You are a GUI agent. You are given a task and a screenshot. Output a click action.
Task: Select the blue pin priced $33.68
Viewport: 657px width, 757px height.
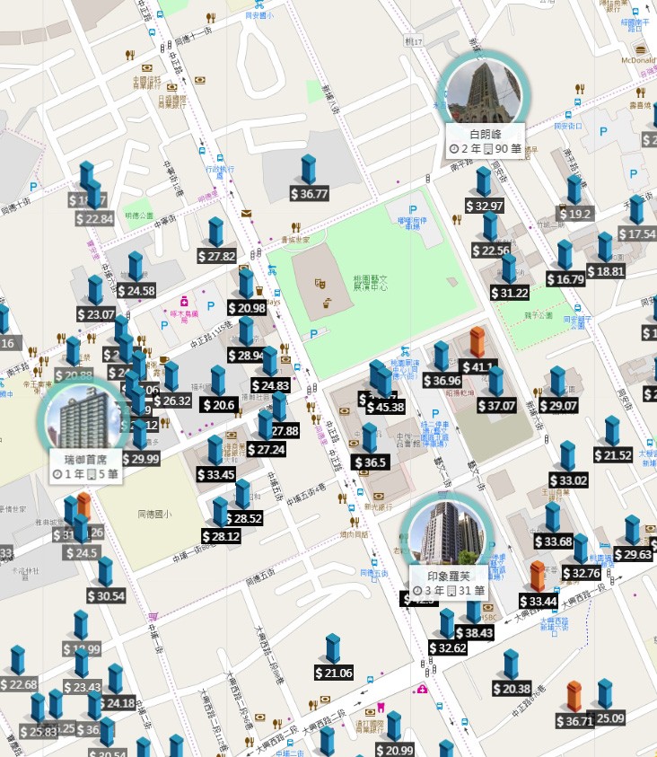553,517
